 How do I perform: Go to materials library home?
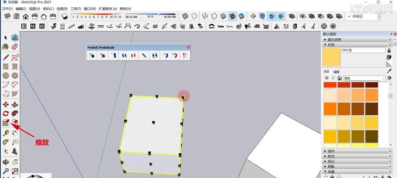click(340, 78)
